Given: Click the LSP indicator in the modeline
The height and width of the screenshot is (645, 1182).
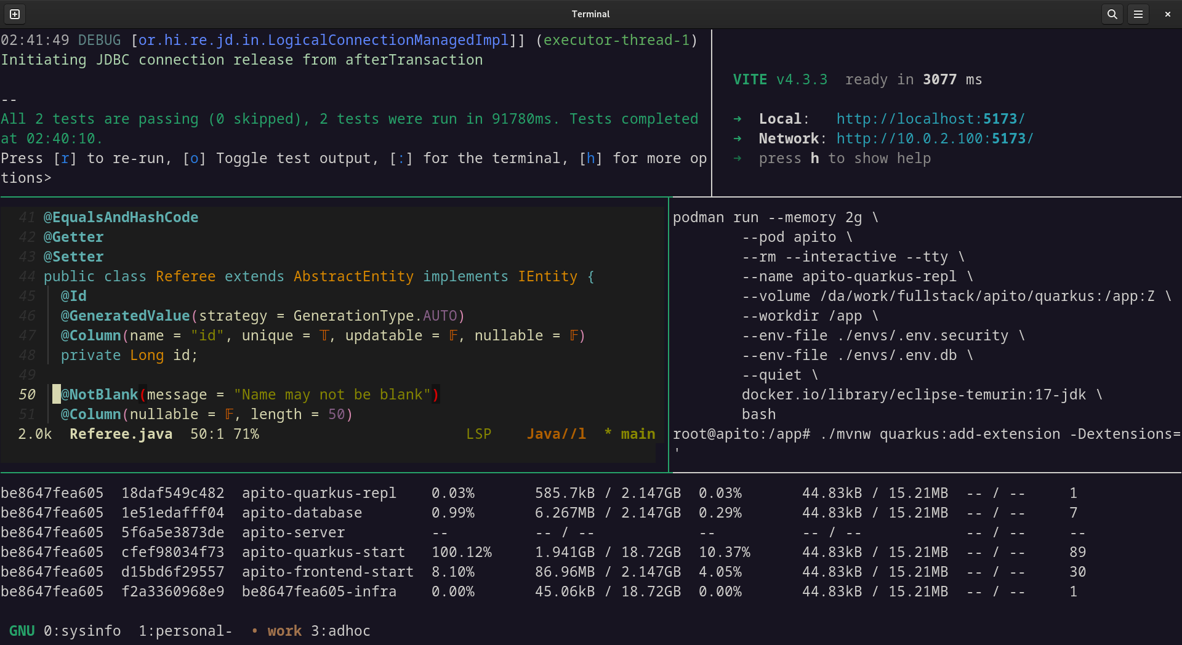Looking at the screenshot, I should (x=478, y=434).
